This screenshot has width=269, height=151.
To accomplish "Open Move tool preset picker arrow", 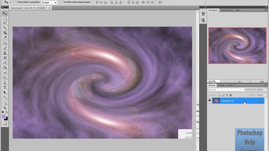I will [x=11, y=2].
